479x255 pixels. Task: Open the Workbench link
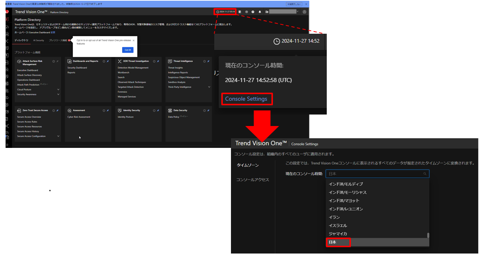(123, 73)
